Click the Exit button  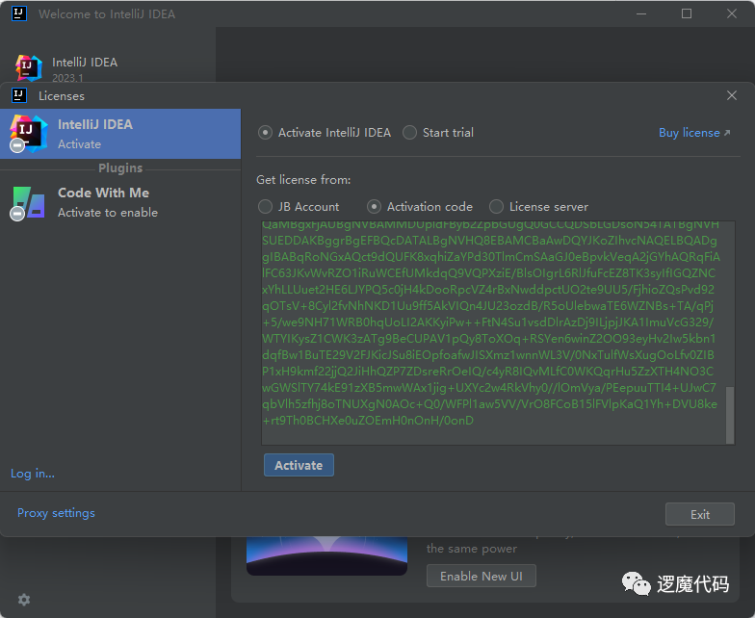699,514
